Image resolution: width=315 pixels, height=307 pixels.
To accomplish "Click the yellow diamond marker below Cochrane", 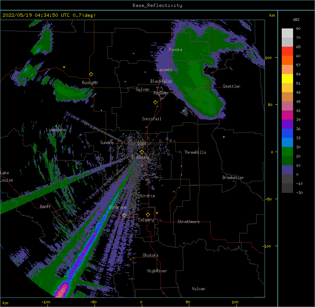I will 124,215.
